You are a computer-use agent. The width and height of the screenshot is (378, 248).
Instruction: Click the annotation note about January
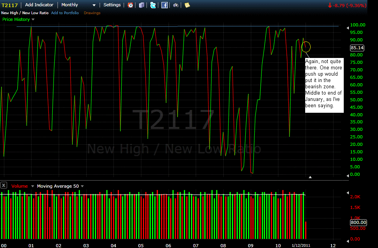[324, 85]
